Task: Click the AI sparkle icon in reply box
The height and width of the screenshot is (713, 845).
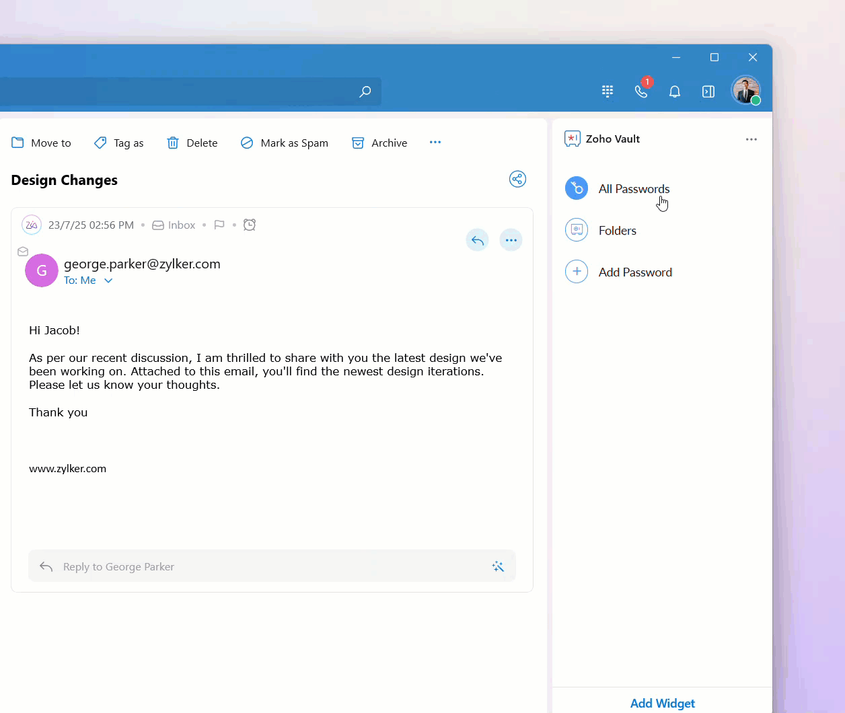Action: point(498,566)
